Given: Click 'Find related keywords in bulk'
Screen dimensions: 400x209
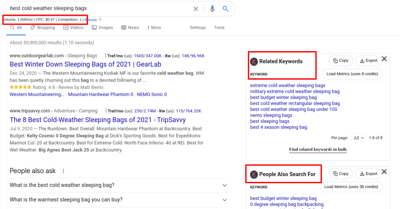Looking at the screenshot, I should pyautogui.click(x=318, y=149).
